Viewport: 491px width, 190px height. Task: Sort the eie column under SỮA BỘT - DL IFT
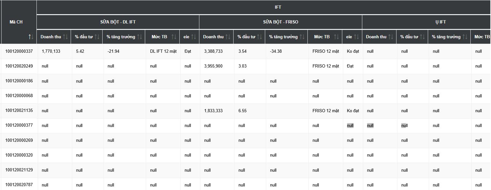[x=194, y=37]
